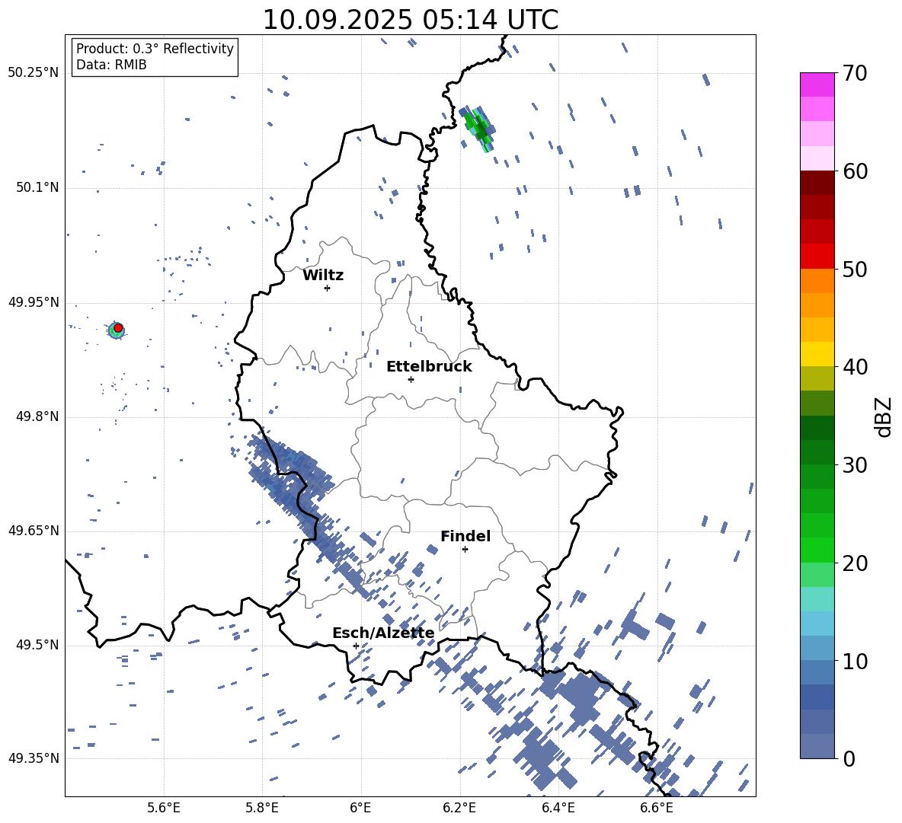Pick the slate blue swatch just above 0 dBZ
Viewport: 902px width, 823px height.
coord(817,746)
